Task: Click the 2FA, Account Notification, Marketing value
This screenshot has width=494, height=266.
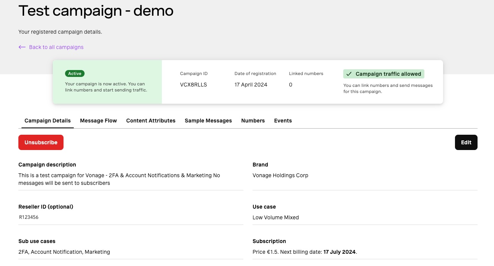Action: coord(64,252)
